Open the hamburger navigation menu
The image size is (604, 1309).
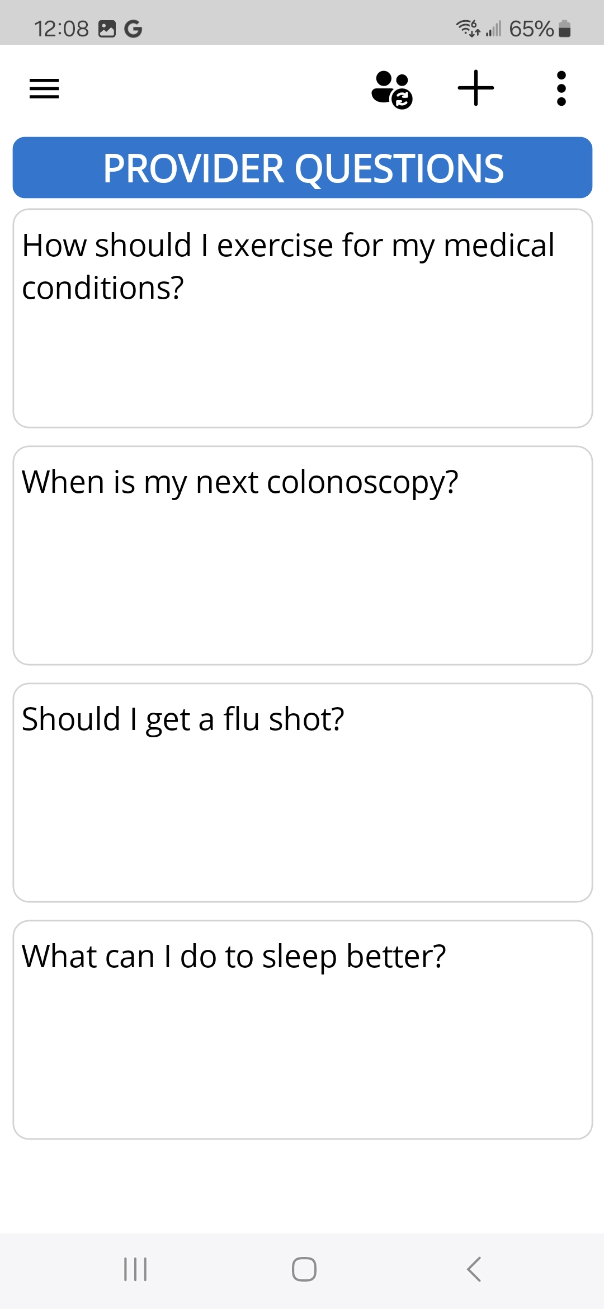(44, 88)
